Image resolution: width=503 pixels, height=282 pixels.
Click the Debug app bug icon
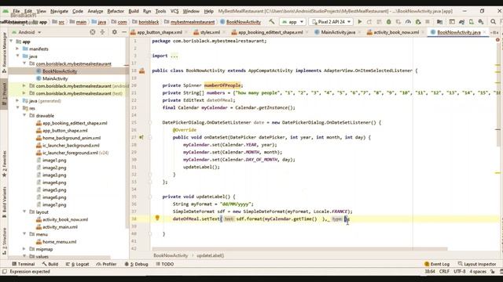tap(388, 22)
